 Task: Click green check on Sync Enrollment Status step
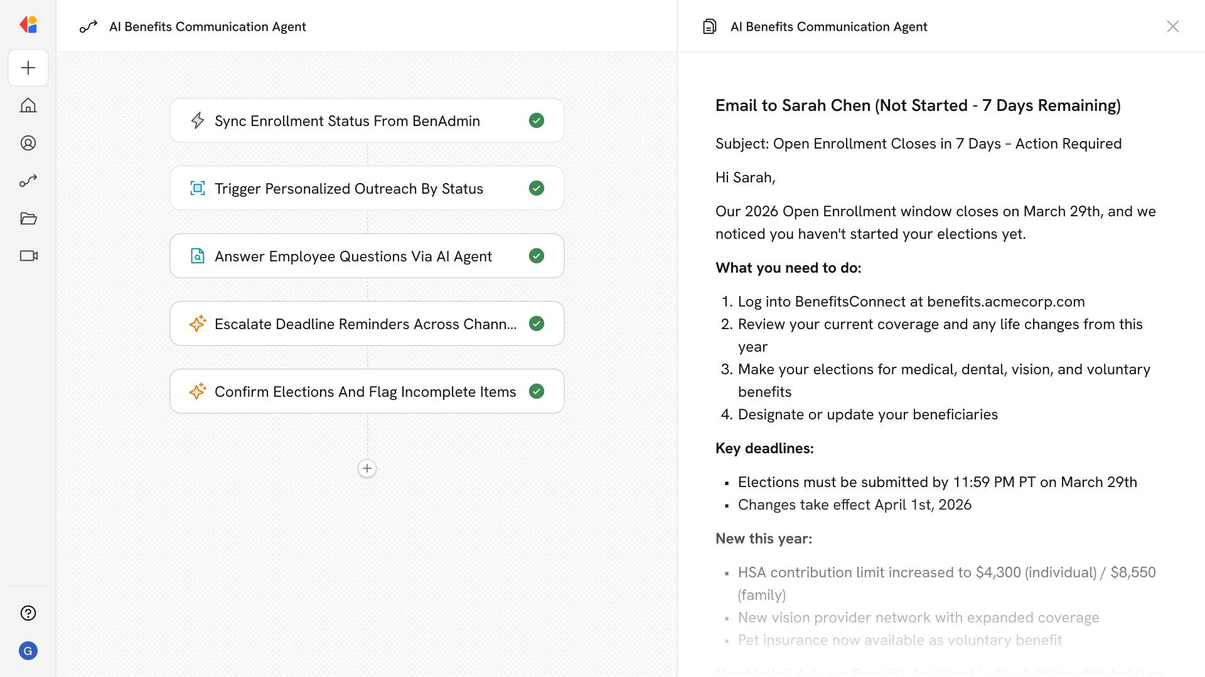click(536, 120)
